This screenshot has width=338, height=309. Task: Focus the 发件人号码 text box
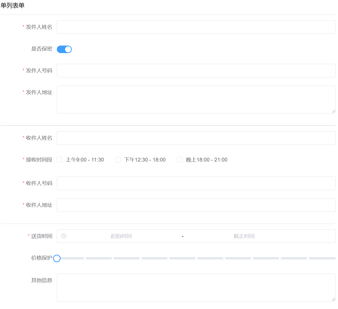click(196, 71)
